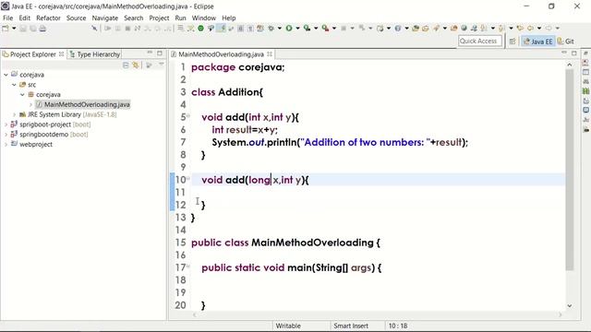Viewport: 591px width, 332px height.
Task: Click the Help menu
Action: click(x=228, y=18)
